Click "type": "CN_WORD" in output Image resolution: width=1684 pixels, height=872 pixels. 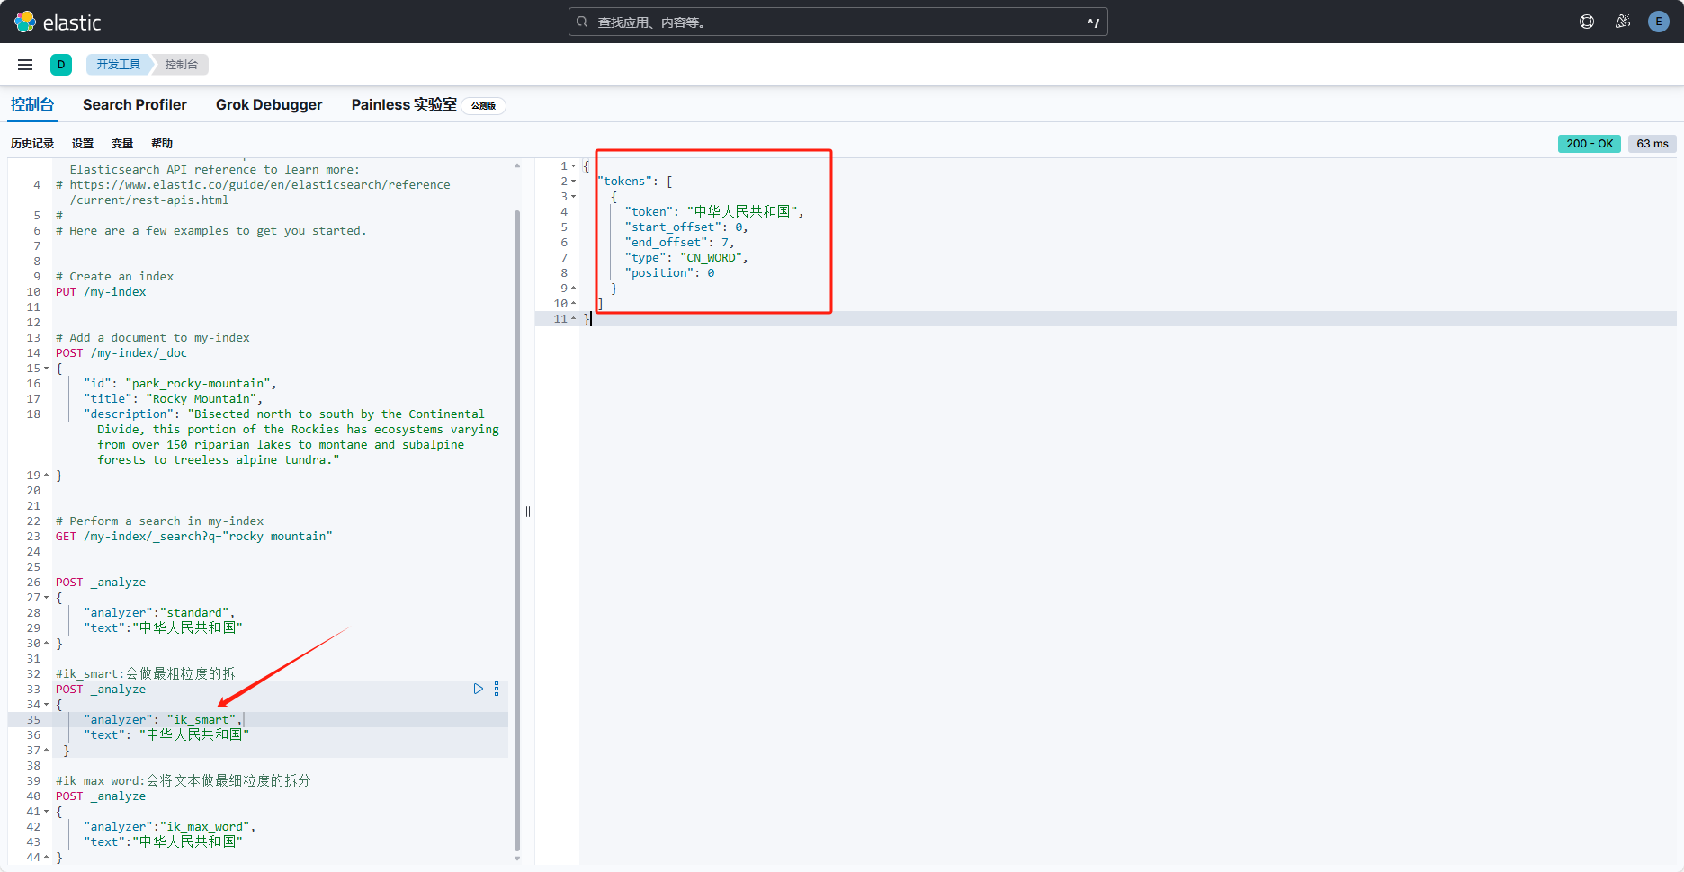coord(686,258)
